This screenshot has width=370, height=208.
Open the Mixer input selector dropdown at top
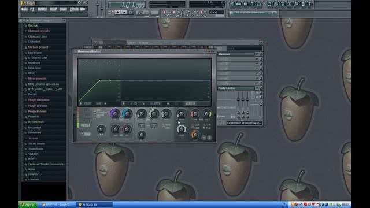pos(244,49)
